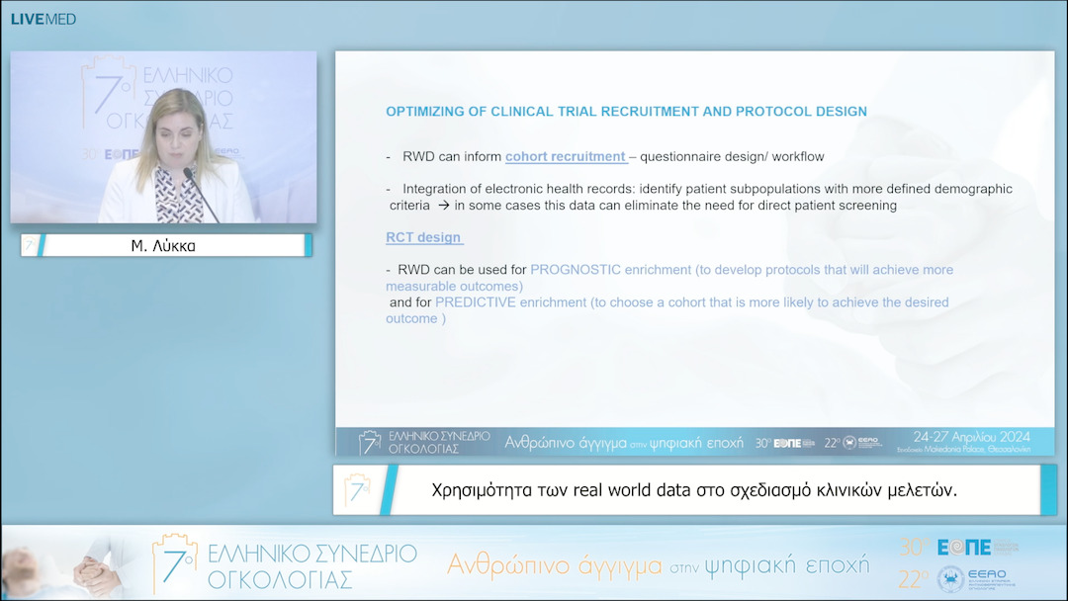This screenshot has height=601, width=1068.
Task: Open the underlined "cohort recruitment" link
Action: 566,156
